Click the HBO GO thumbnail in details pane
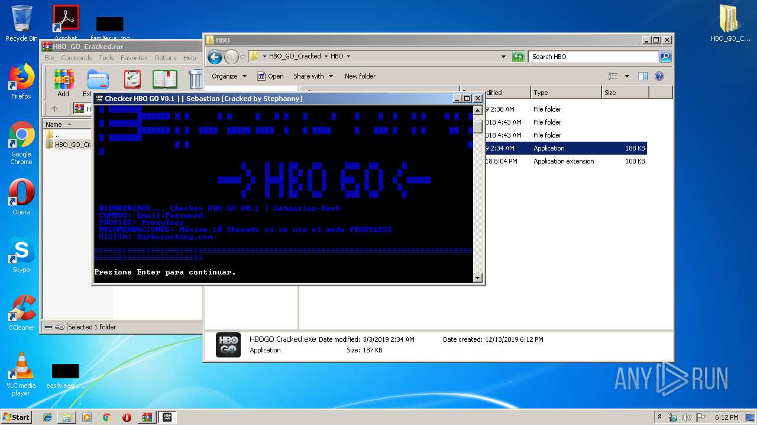757x425 pixels. 228,345
